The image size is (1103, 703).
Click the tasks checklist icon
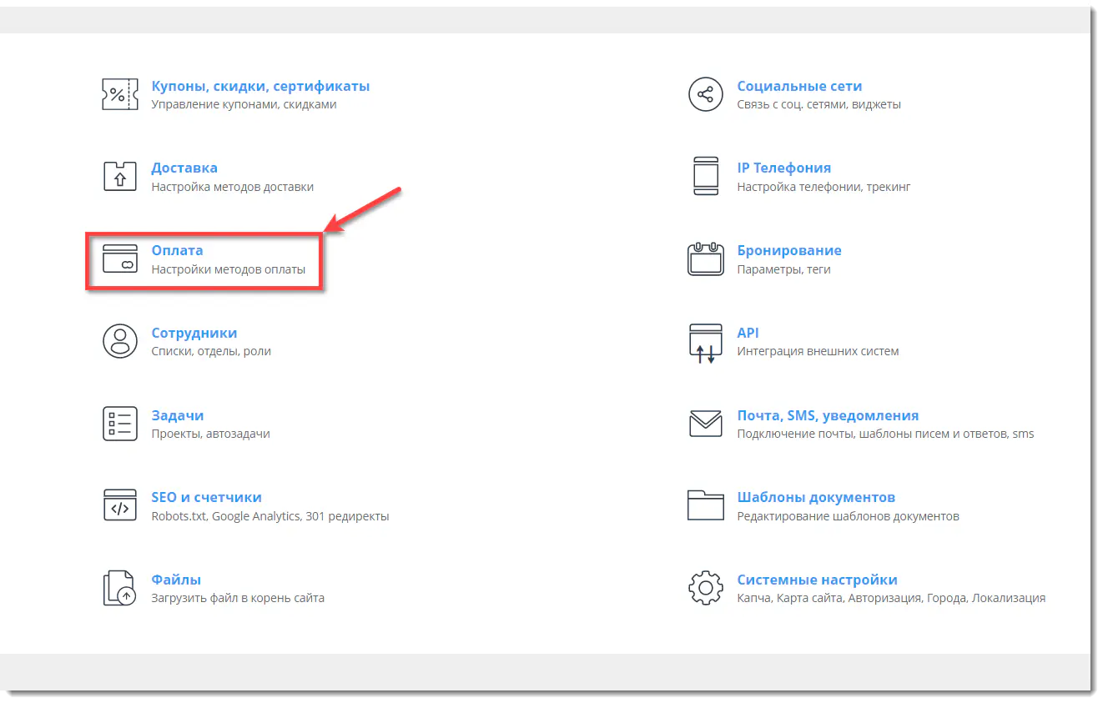click(119, 424)
